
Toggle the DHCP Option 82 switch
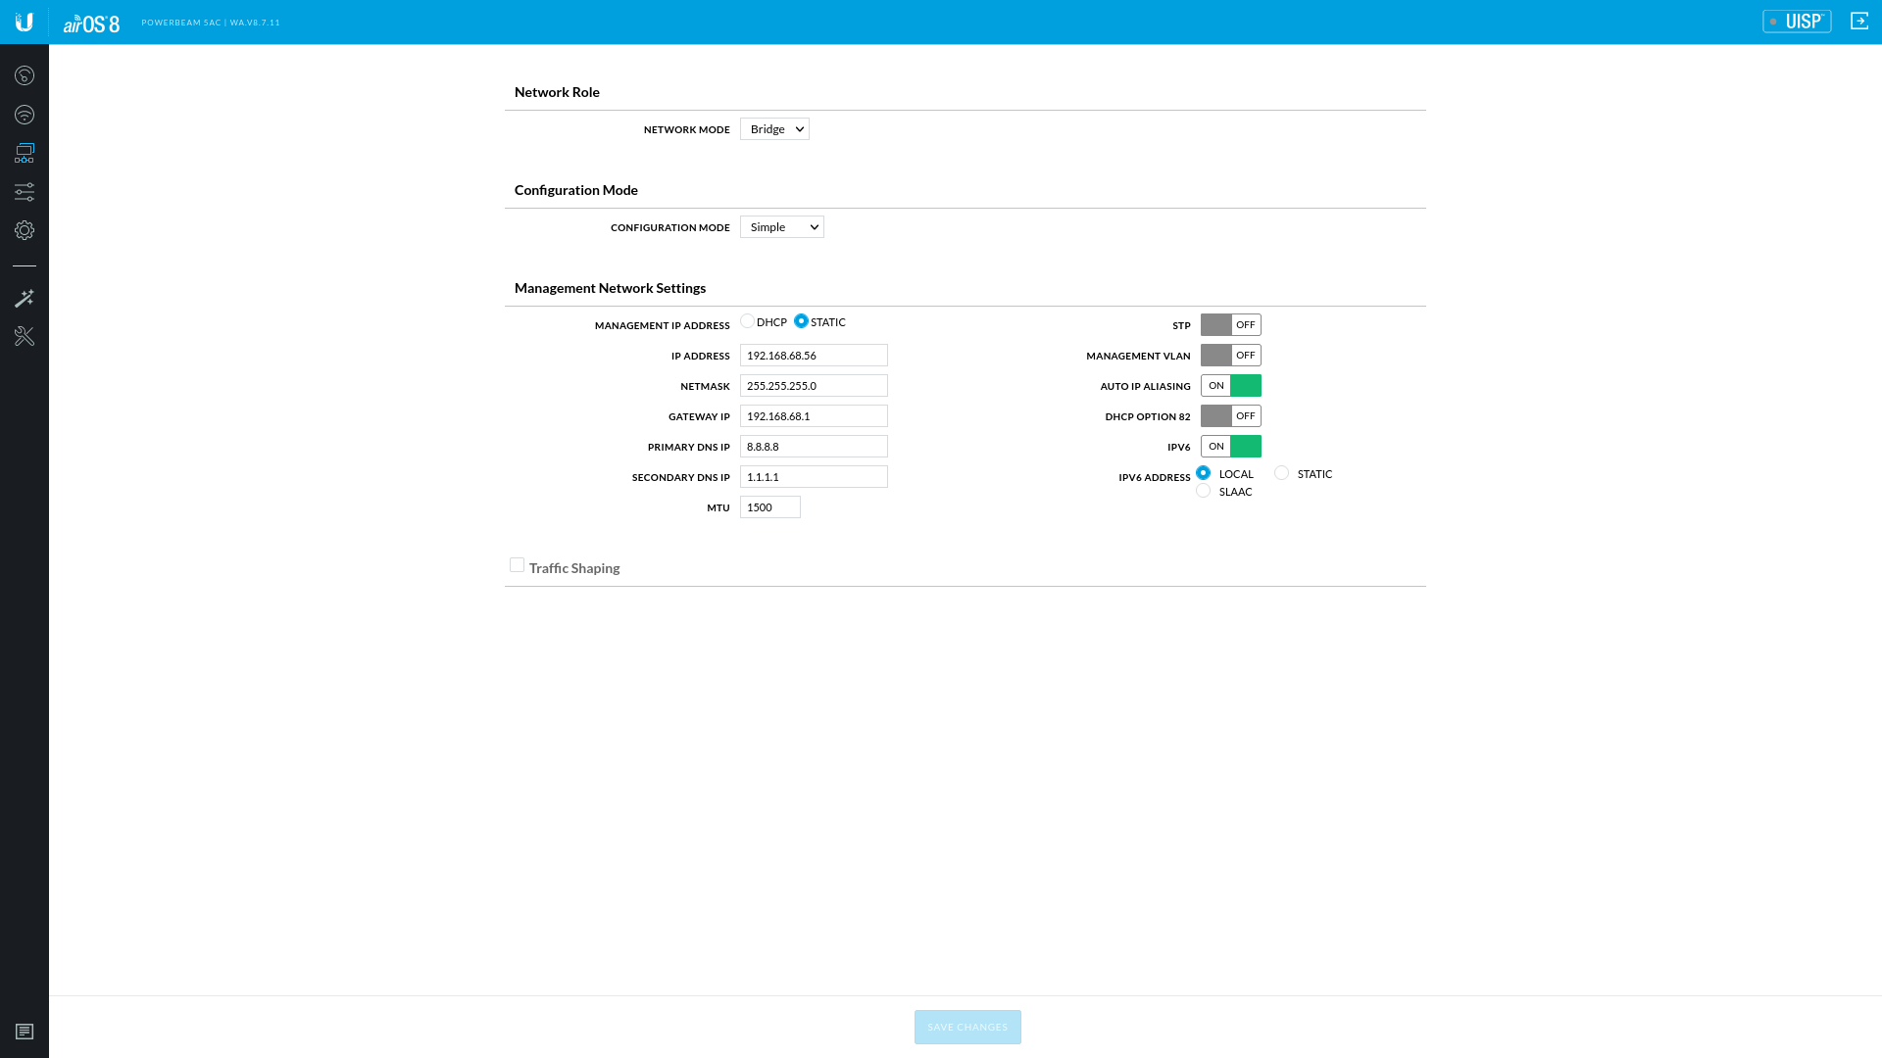coord(1230,415)
